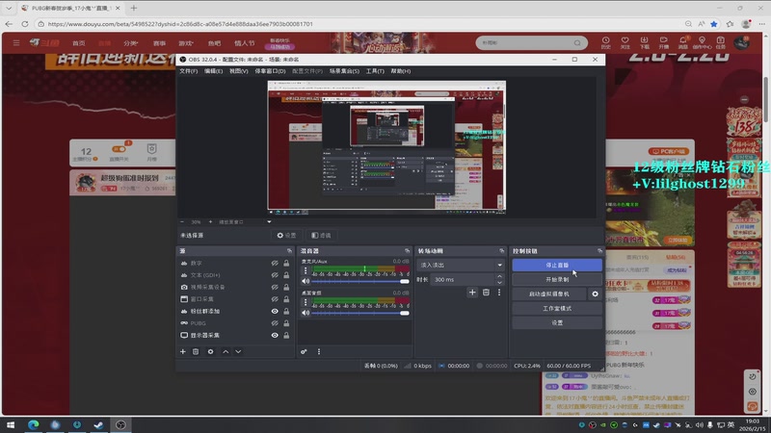Open 设置 in the controls panel
Screen dimensions: 771x433
tap(557, 322)
